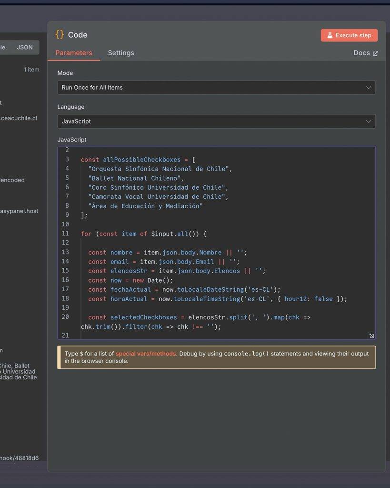Click the const horaActual code line
Screen dimensions: 390x488
(x=218, y=299)
